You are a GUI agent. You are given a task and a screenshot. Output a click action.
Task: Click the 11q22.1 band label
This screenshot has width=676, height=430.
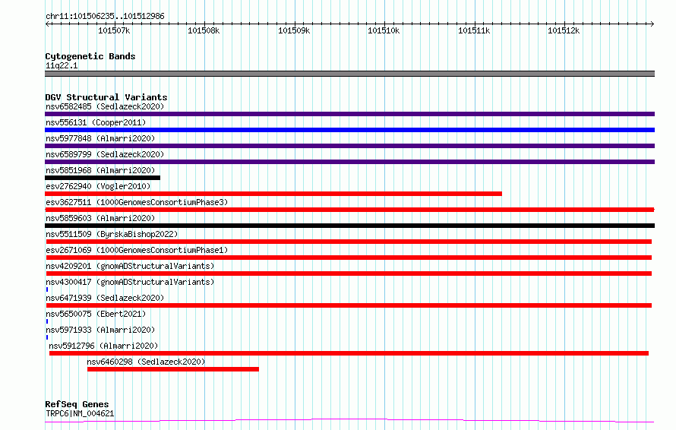tap(62, 65)
